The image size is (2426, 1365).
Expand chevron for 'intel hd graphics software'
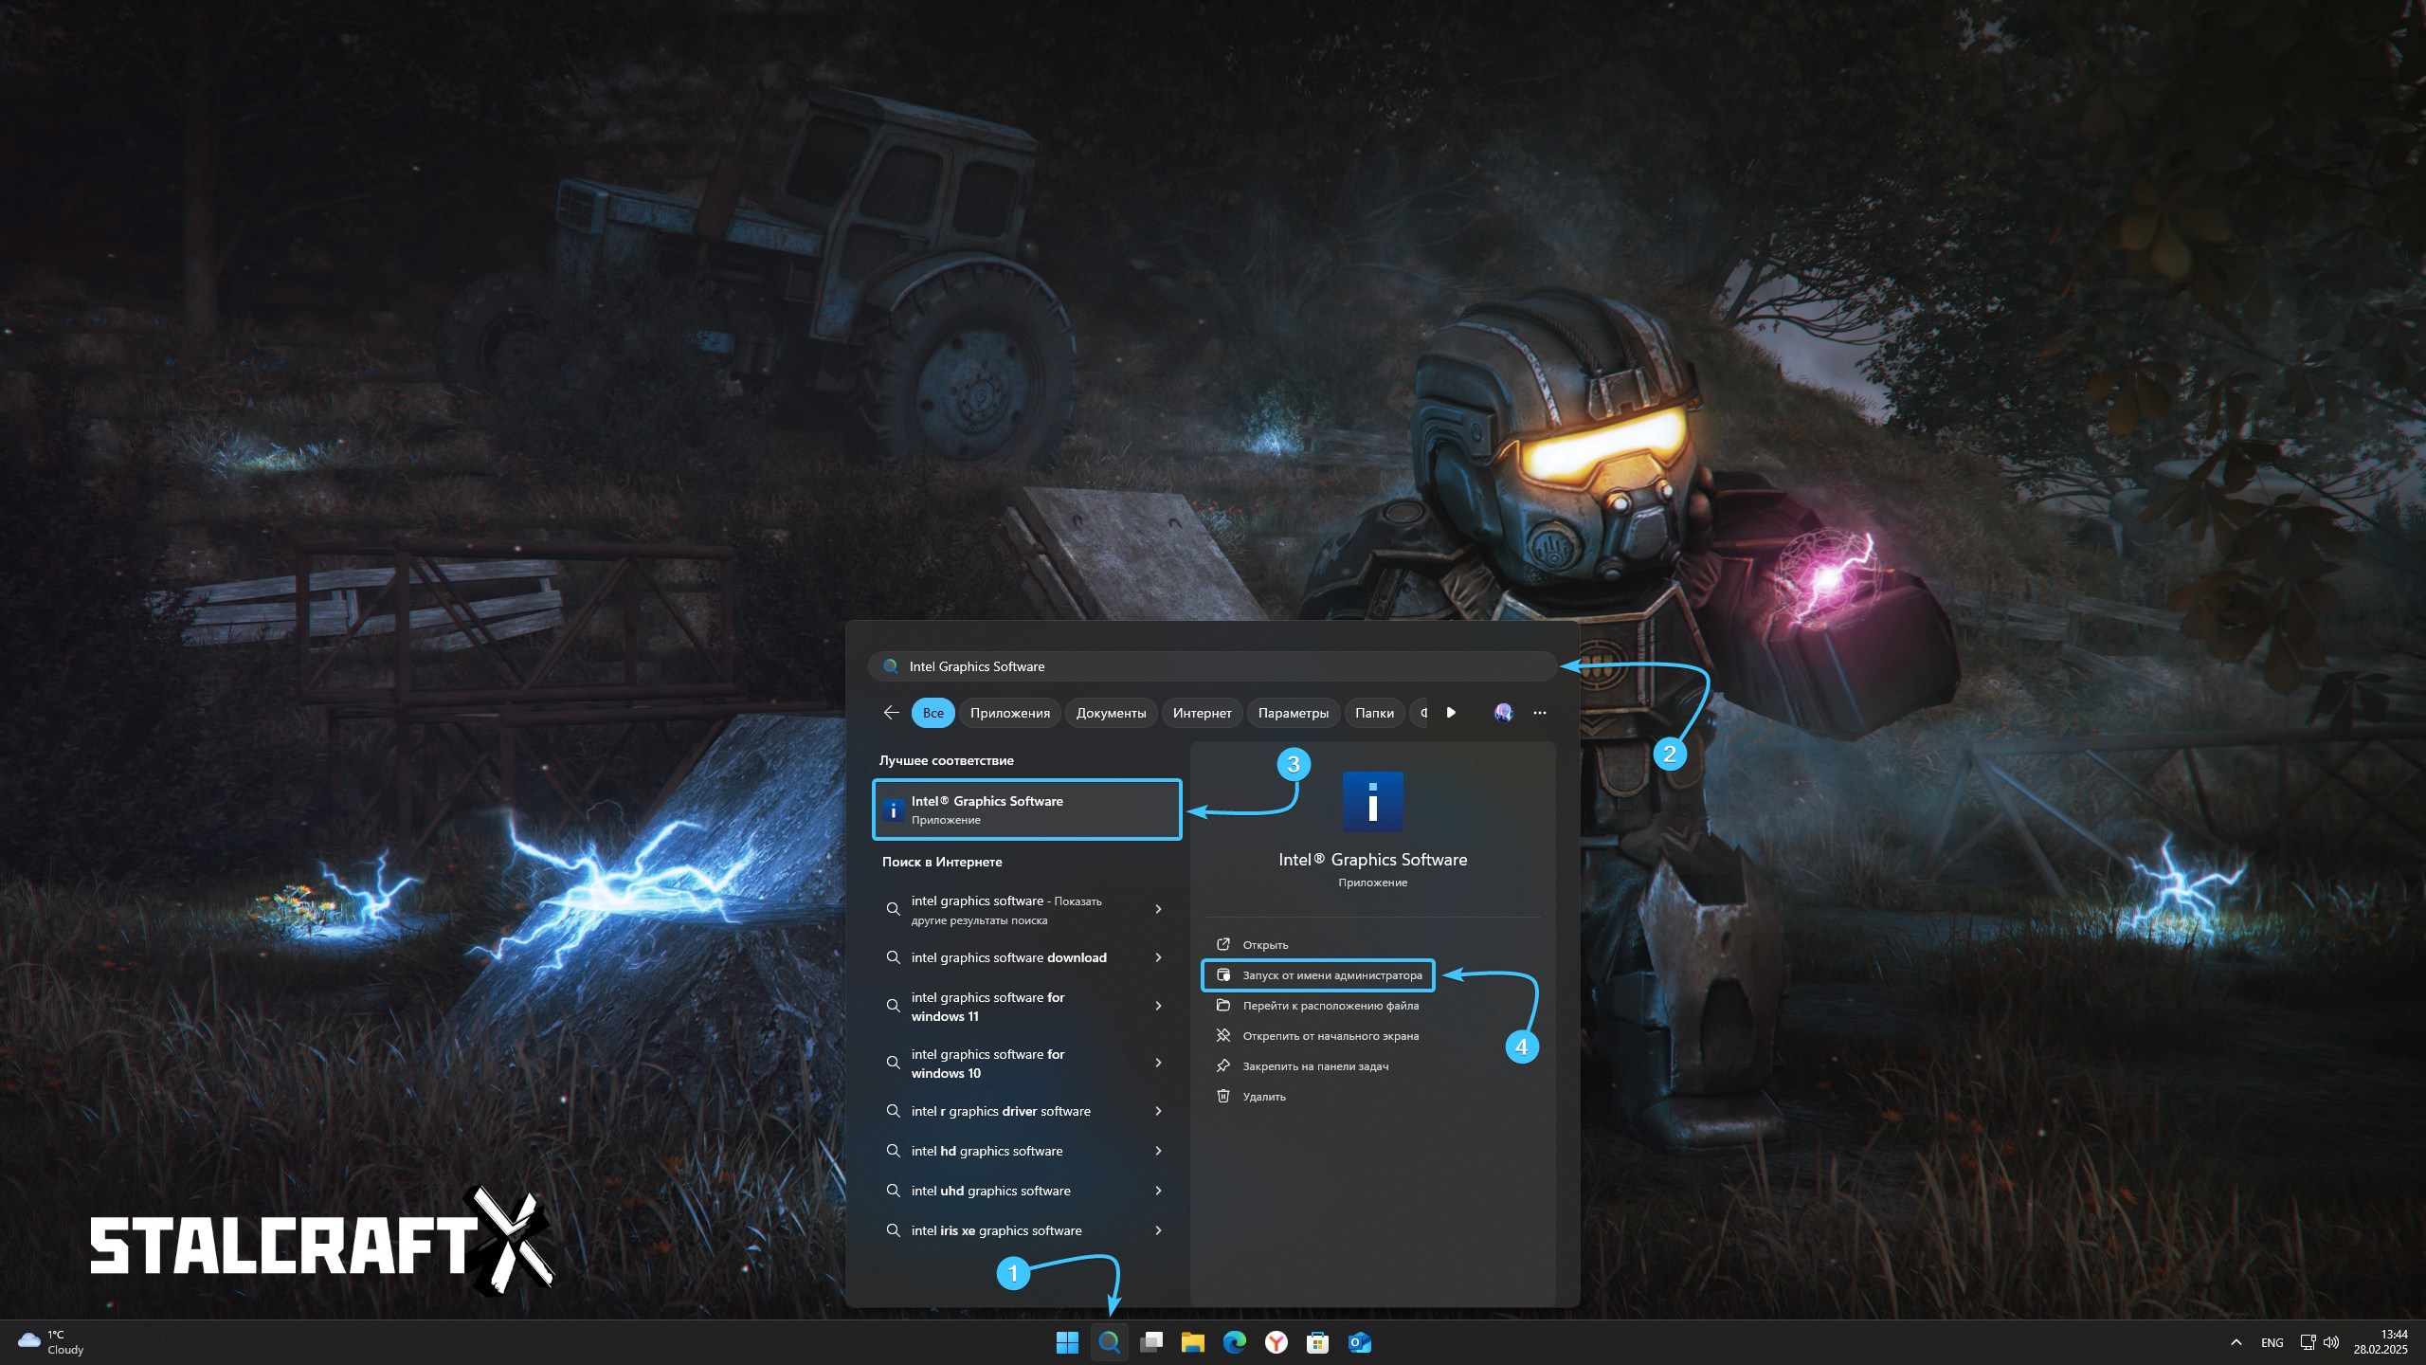coord(1158,1151)
